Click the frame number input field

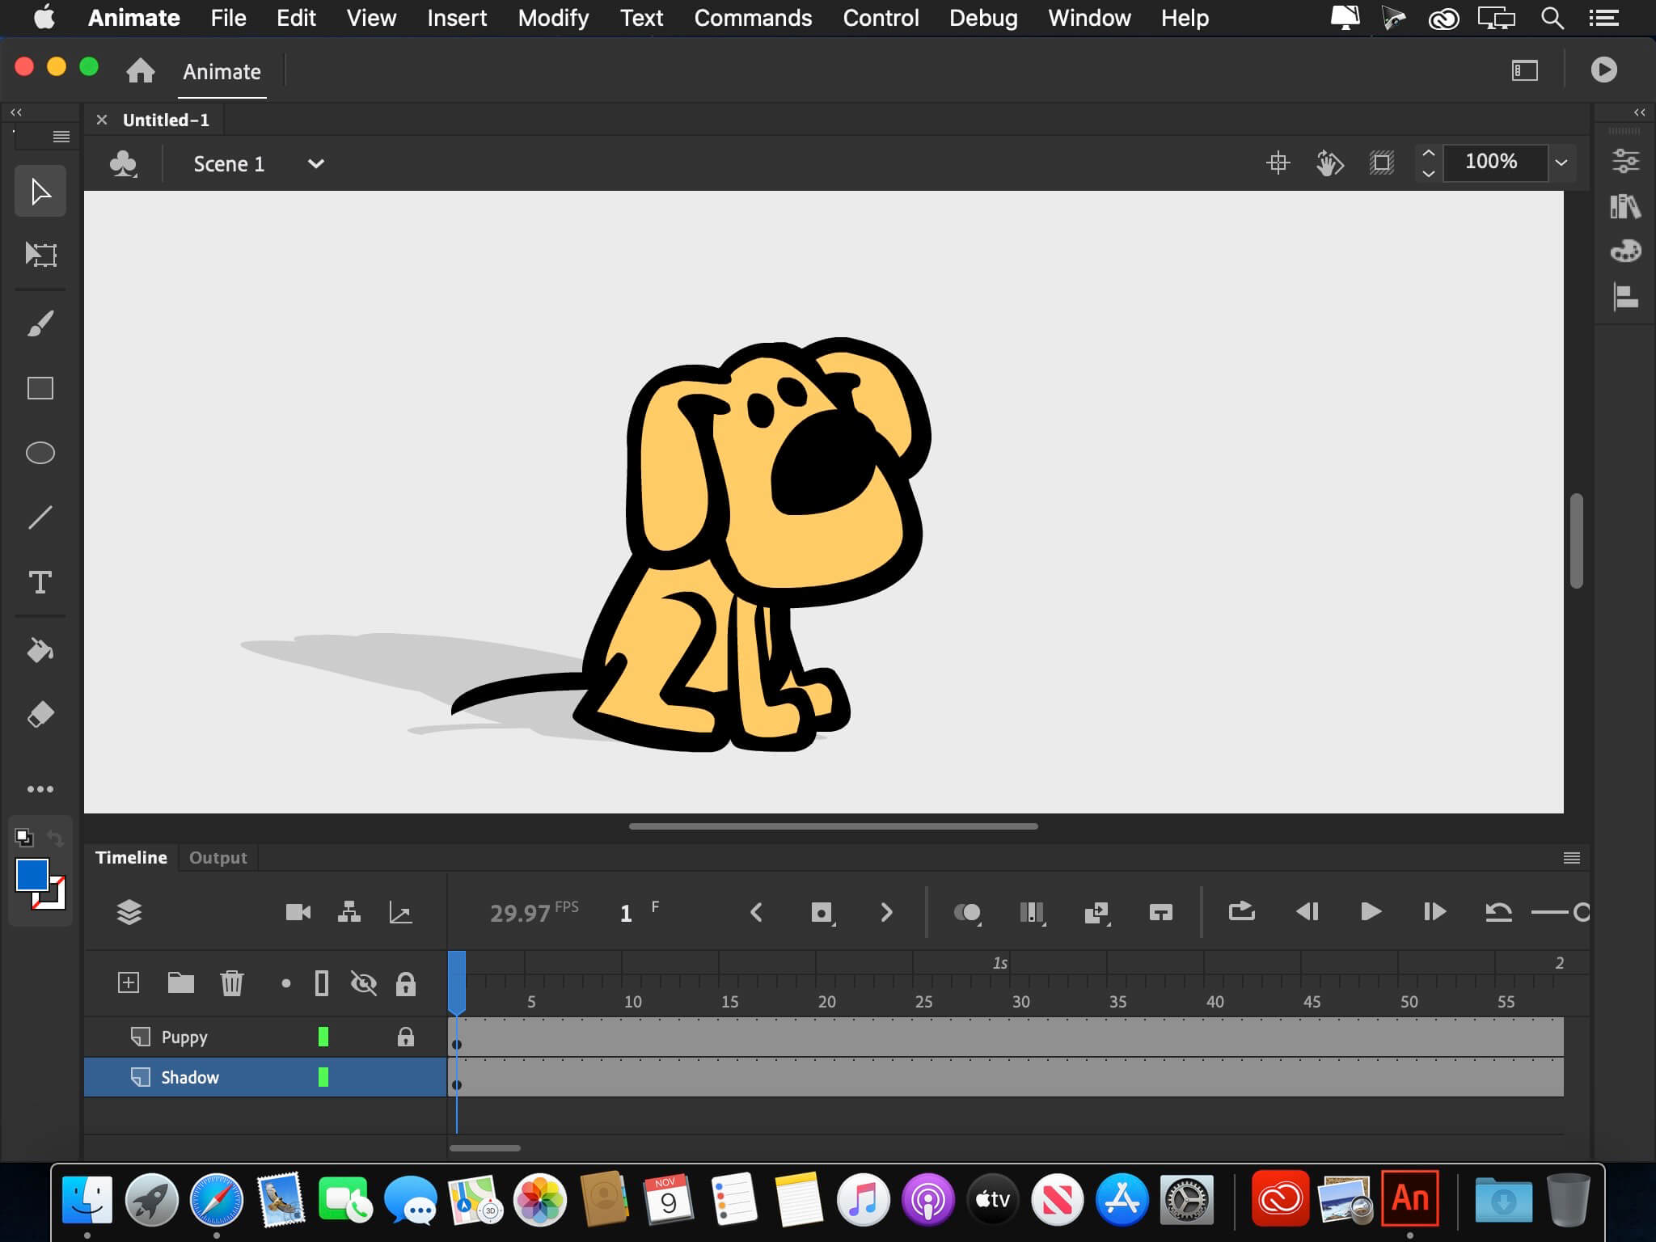click(624, 912)
